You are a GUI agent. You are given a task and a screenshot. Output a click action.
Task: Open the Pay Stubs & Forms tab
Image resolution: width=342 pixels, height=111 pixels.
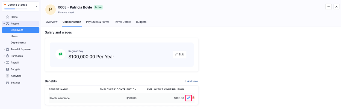[x=98, y=22]
